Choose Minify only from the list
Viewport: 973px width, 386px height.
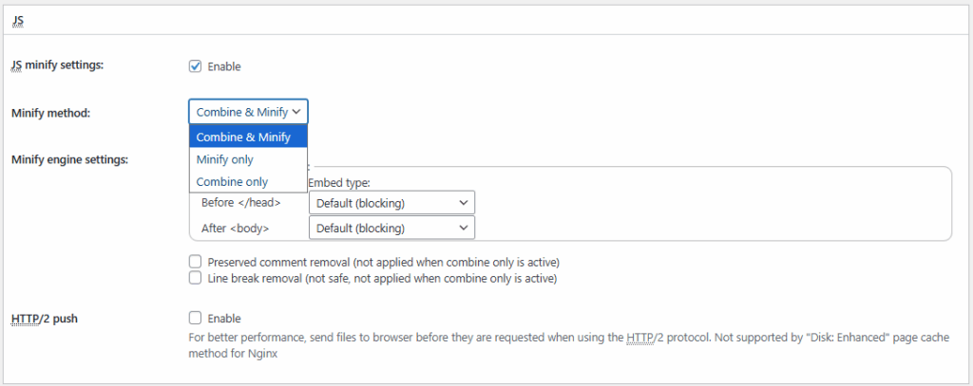[225, 159]
